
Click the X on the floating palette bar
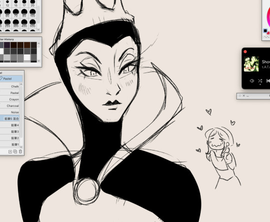(243, 95)
